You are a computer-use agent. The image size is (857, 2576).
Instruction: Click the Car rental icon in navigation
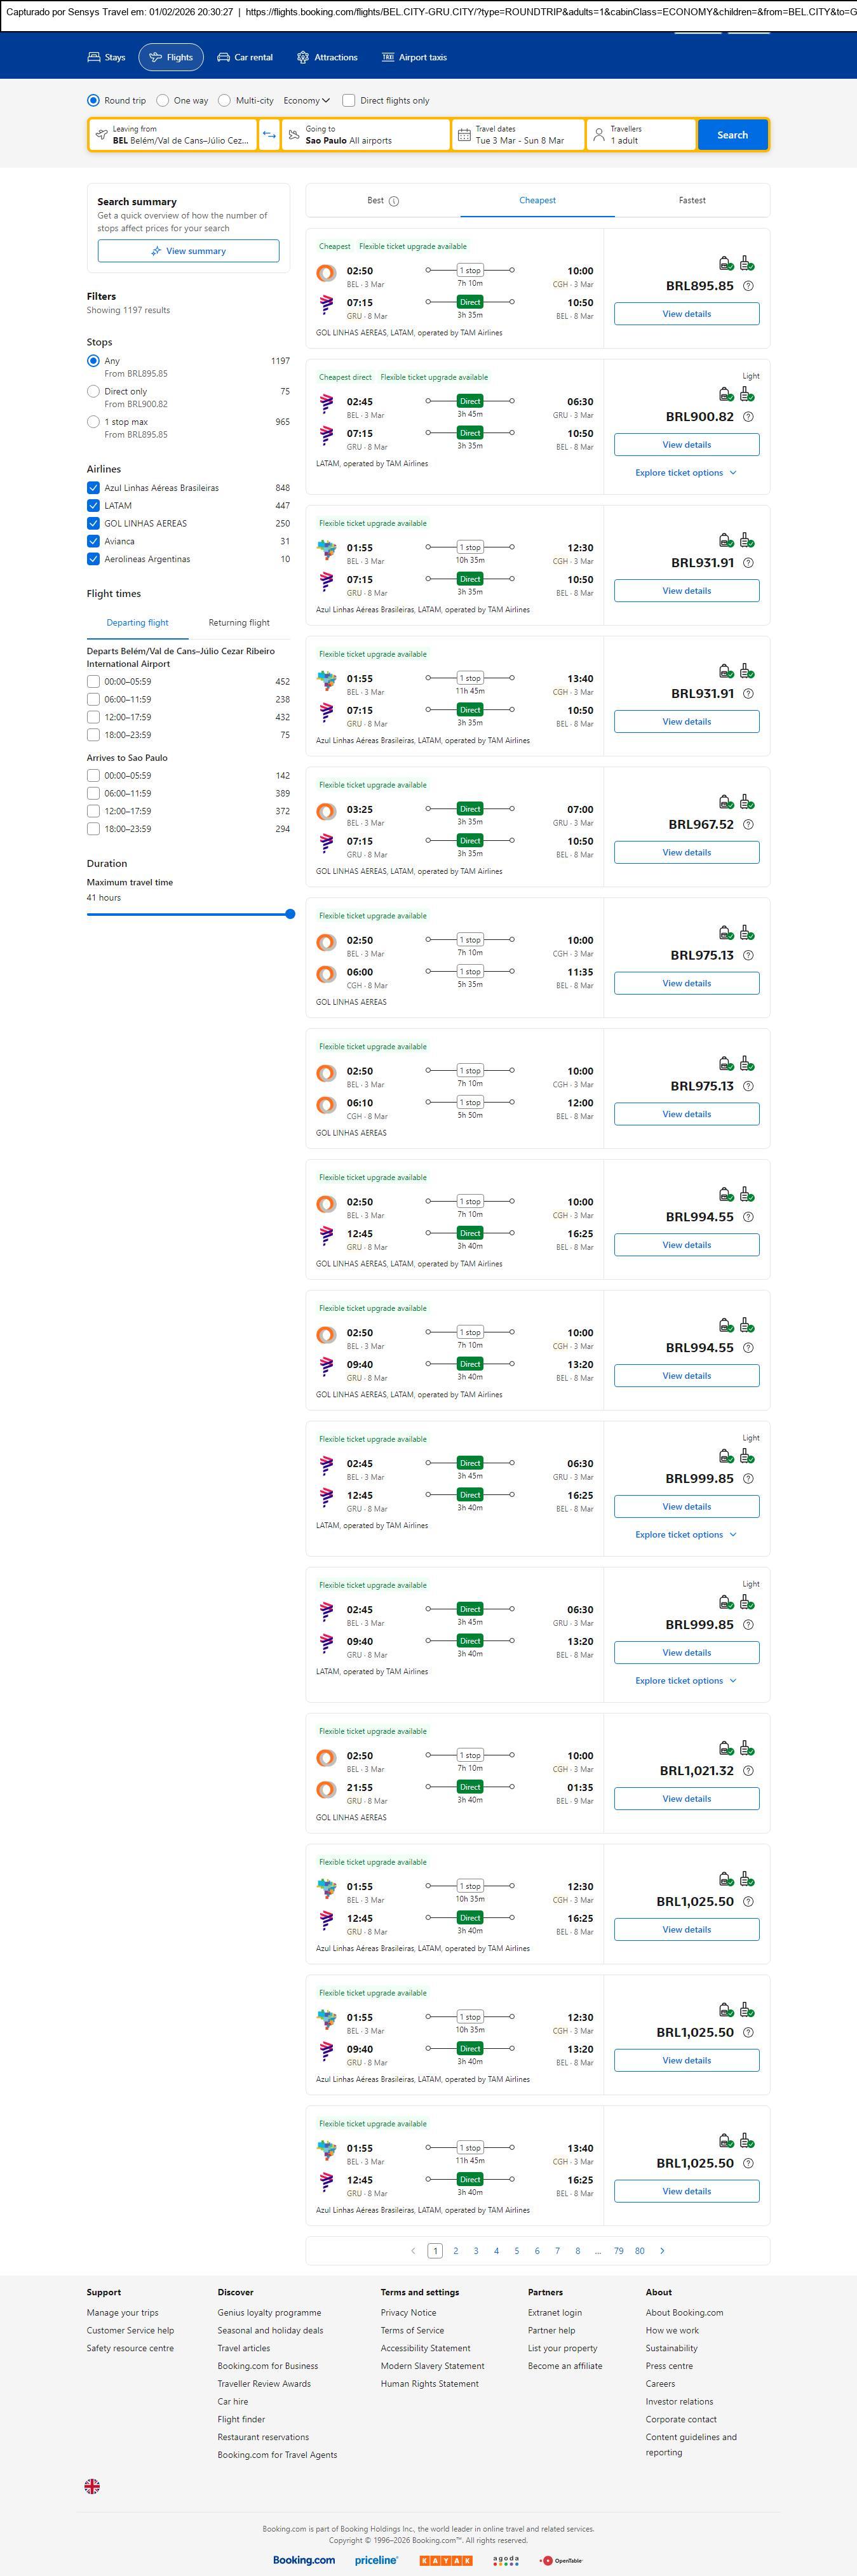coord(224,58)
